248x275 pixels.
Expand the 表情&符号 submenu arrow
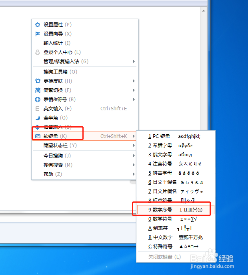tap(134, 100)
